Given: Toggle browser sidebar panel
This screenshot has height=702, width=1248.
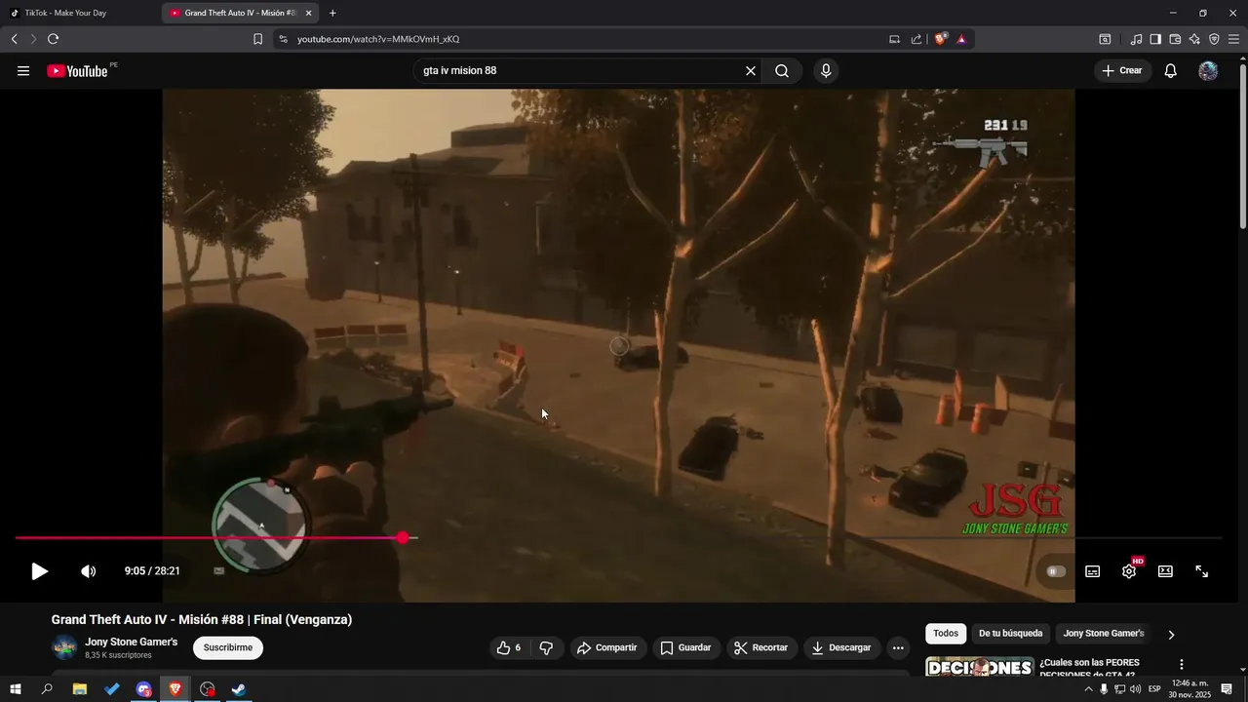Looking at the screenshot, I should coord(1155,39).
